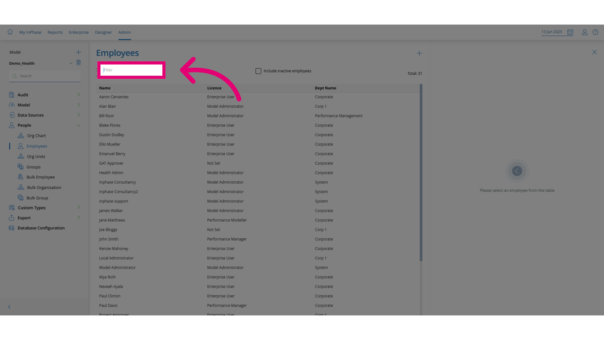Switch to the Designer tab
604x340 pixels.
tap(103, 32)
